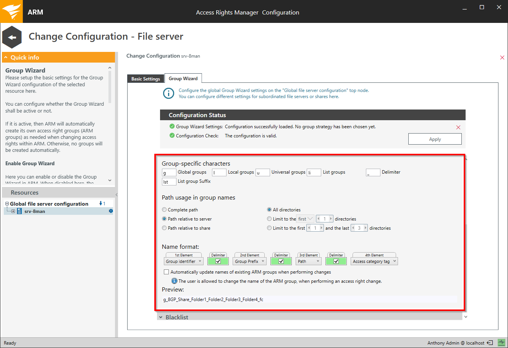
Task: Open the Group identifier dropdown
Action: tap(184, 261)
